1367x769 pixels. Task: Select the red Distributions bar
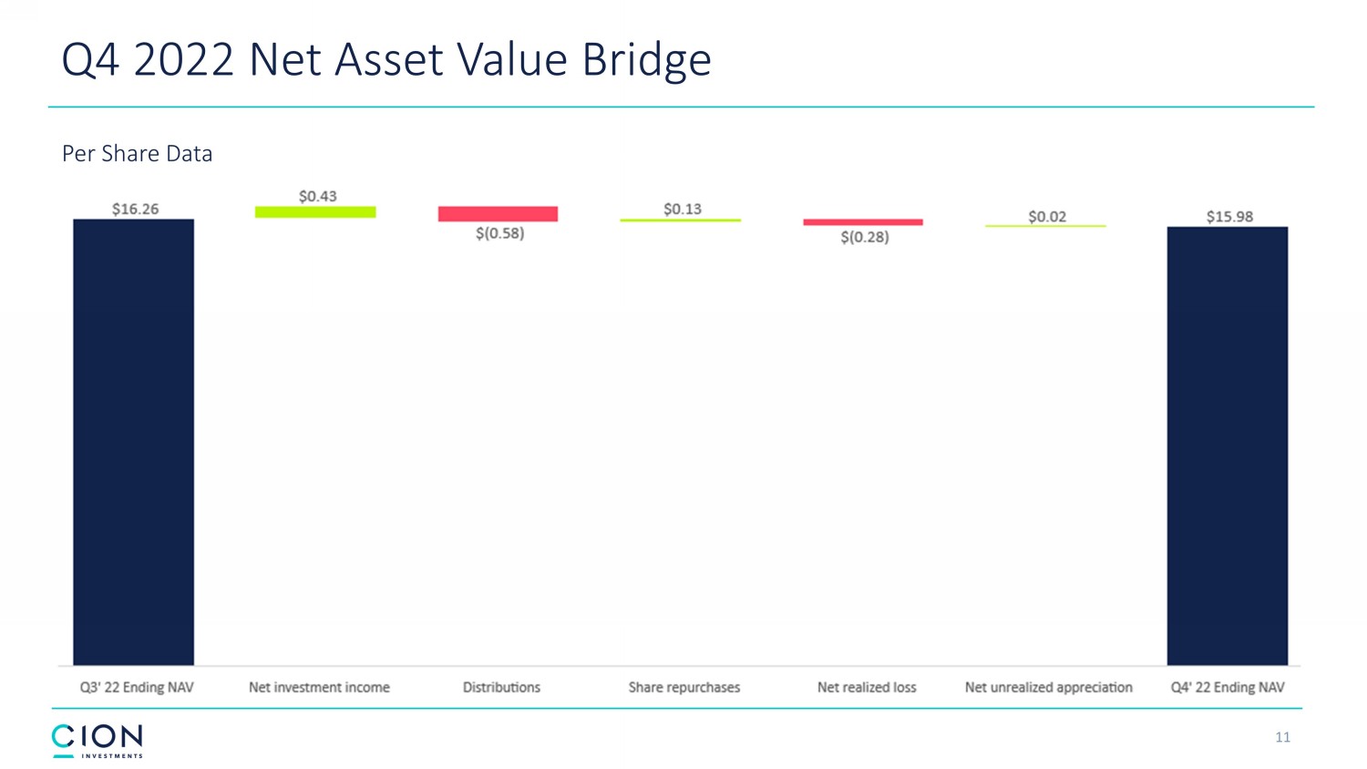pos(498,214)
